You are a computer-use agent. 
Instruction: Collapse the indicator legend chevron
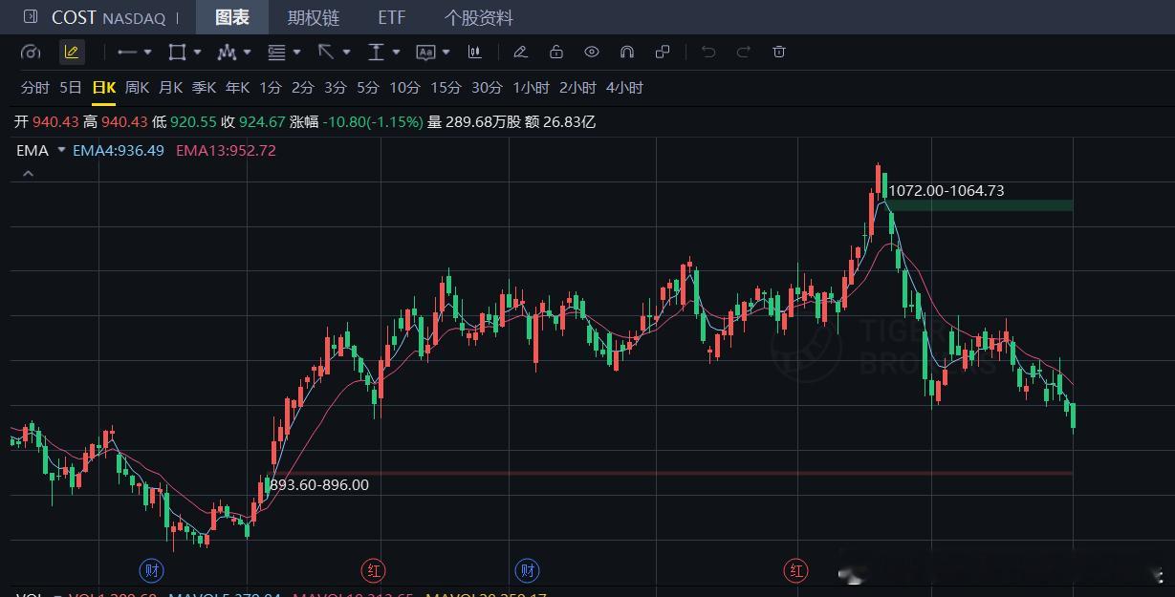coord(28,174)
